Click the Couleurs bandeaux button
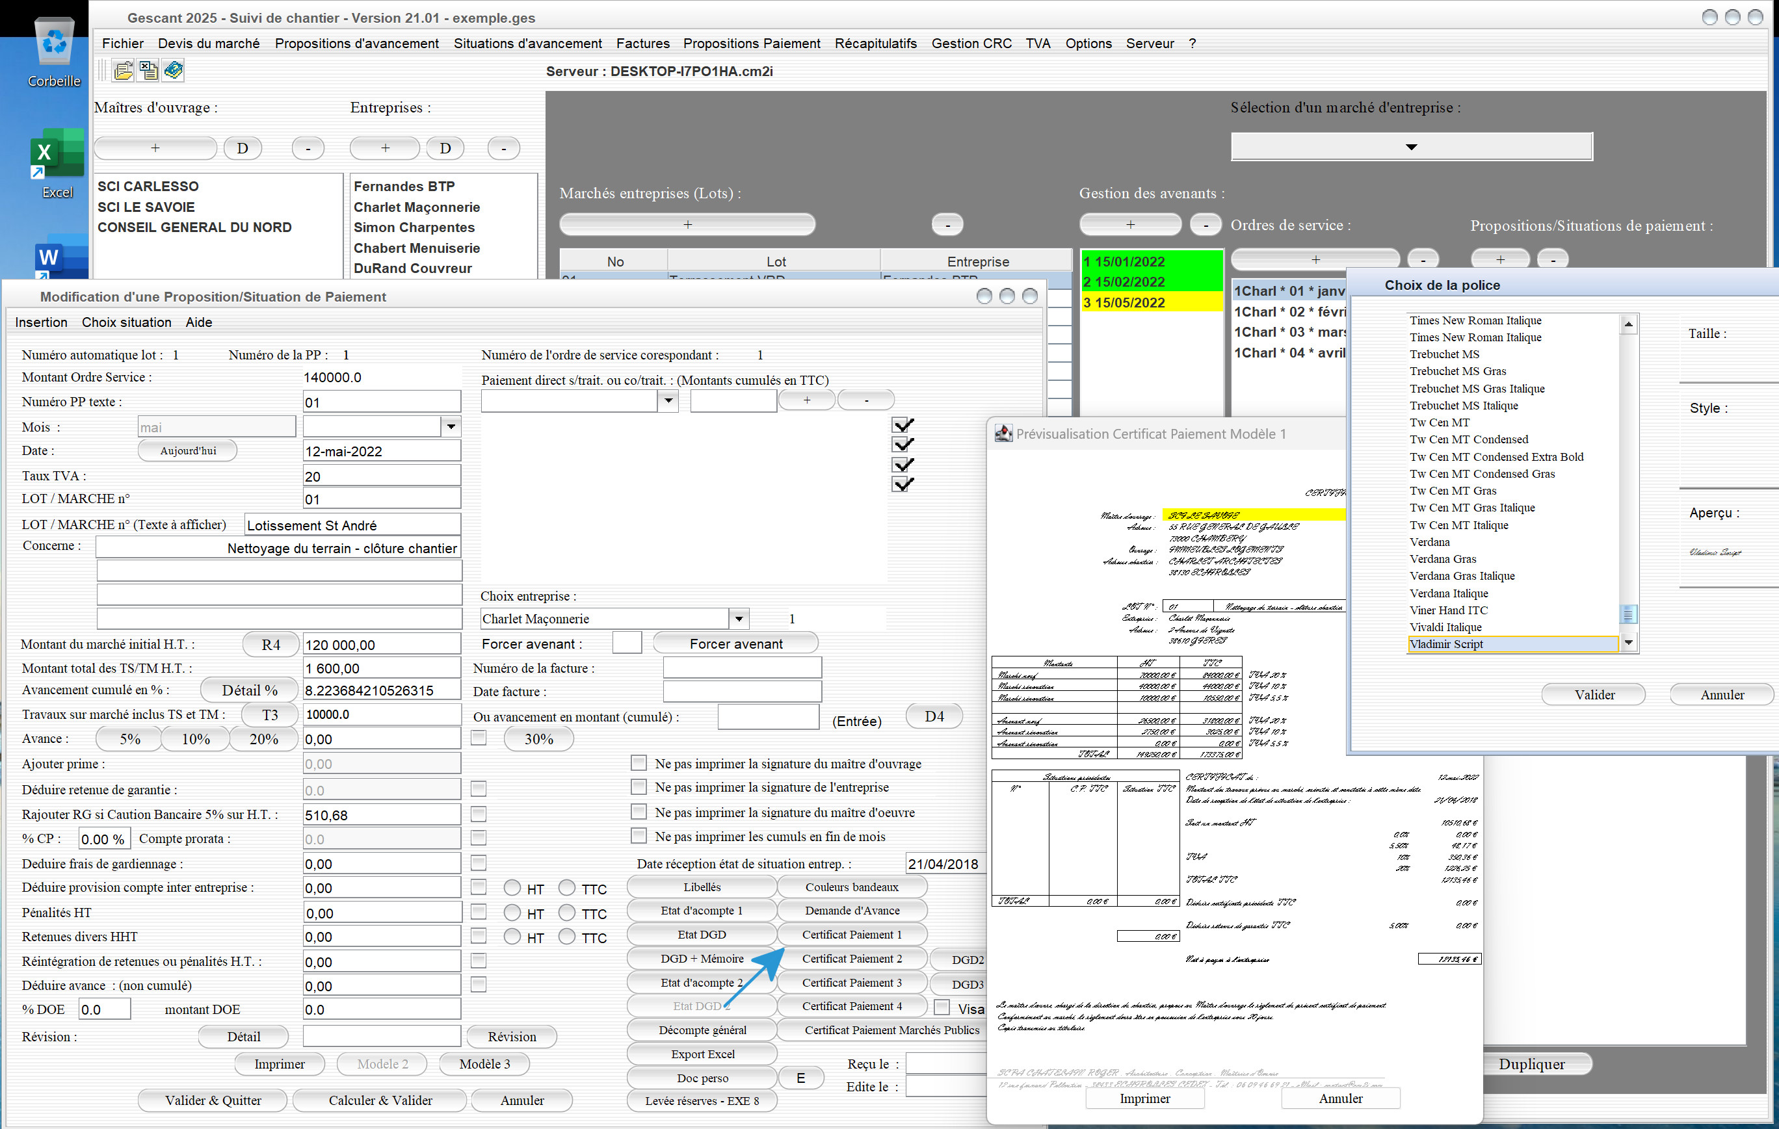Viewport: 1779px width, 1129px height. pos(852,887)
